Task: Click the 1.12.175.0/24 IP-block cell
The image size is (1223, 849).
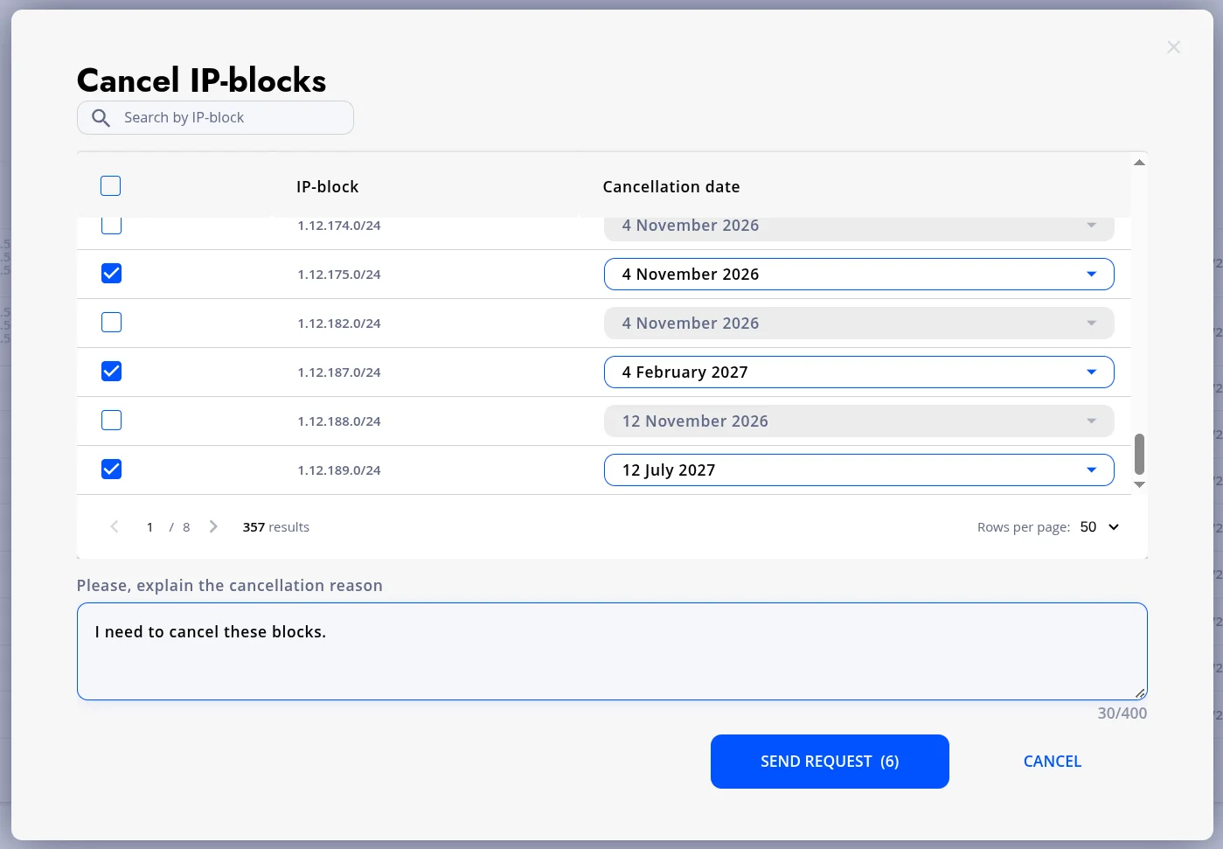Action: [x=339, y=275]
